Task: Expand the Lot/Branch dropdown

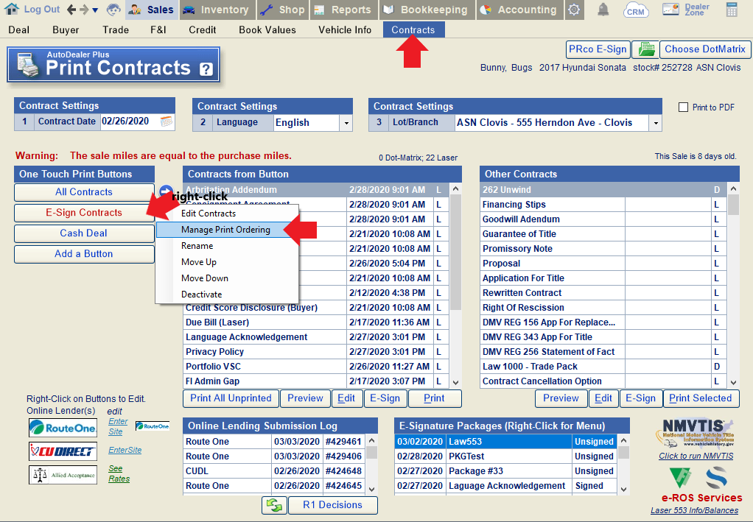Action: tap(656, 123)
